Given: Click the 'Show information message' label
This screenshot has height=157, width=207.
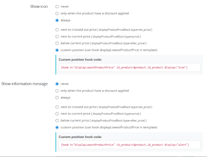Looking at the screenshot, I should pyautogui.click(x=24, y=84).
